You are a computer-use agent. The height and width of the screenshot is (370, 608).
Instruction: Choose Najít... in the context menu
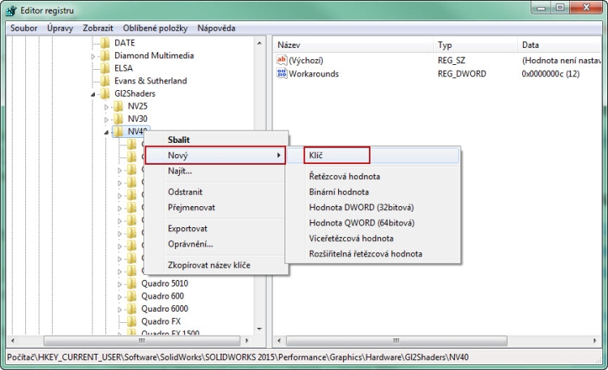pos(216,171)
